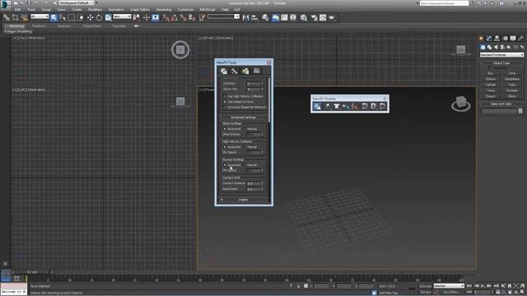Image resolution: width=527 pixels, height=296 pixels.
Task: Activate the Select and Rotate tool
Action: point(99,17)
